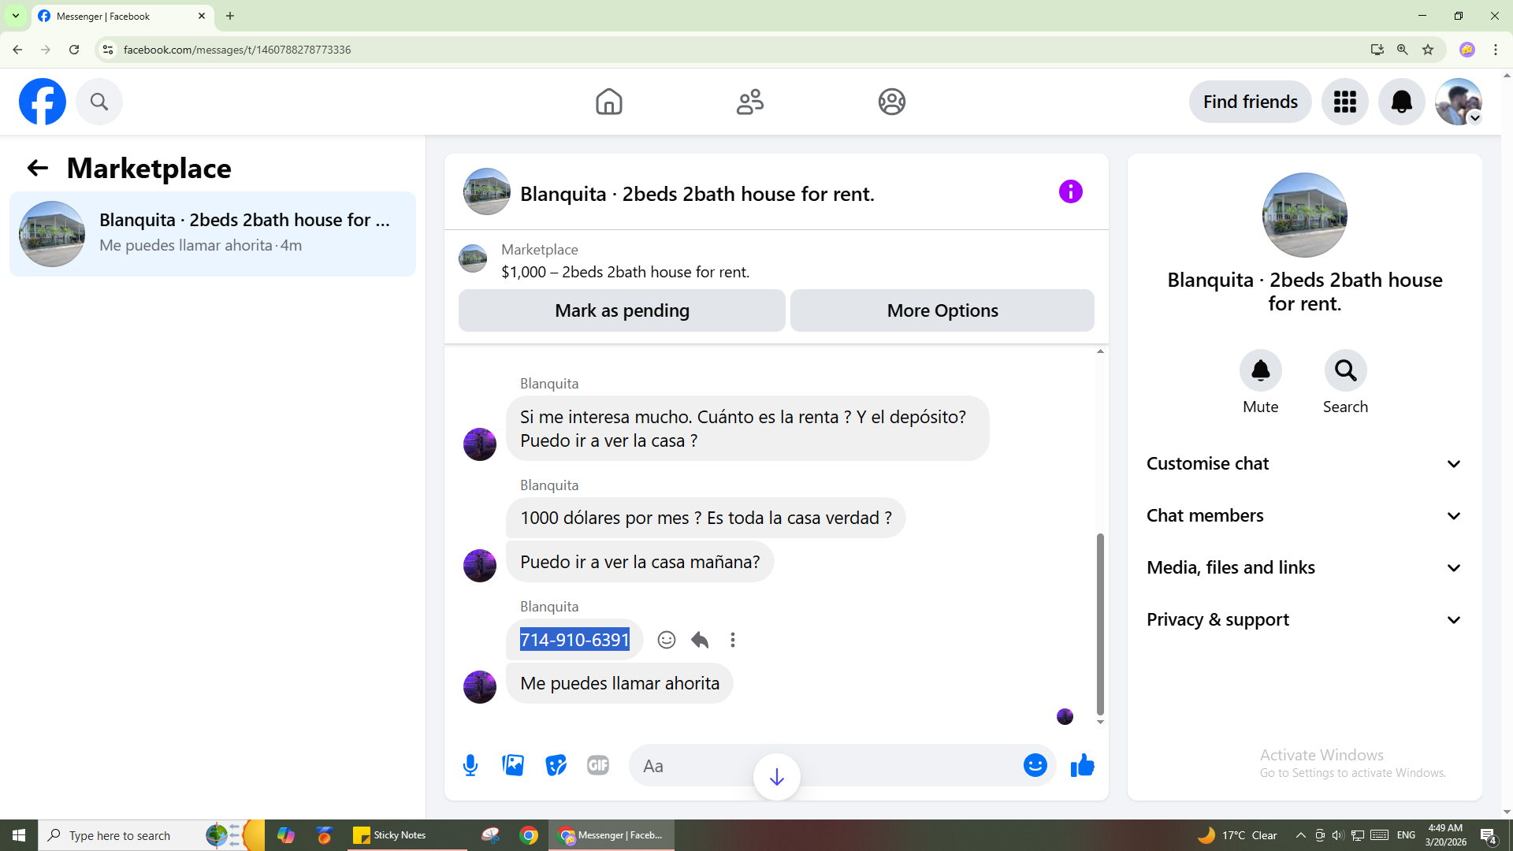This screenshot has width=1513, height=851.
Task: Open more options for phone number message
Action: pyautogui.click(x=733, y=640)
